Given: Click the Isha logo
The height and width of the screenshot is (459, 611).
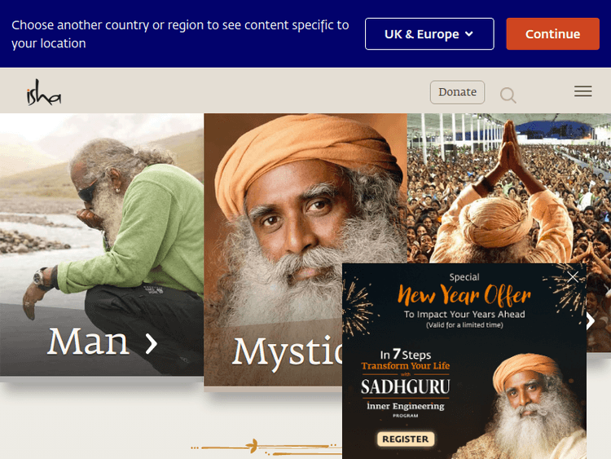Looking at the screenshot, I should 44,92.
